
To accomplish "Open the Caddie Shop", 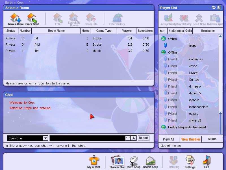I will (x=151, y=162).
